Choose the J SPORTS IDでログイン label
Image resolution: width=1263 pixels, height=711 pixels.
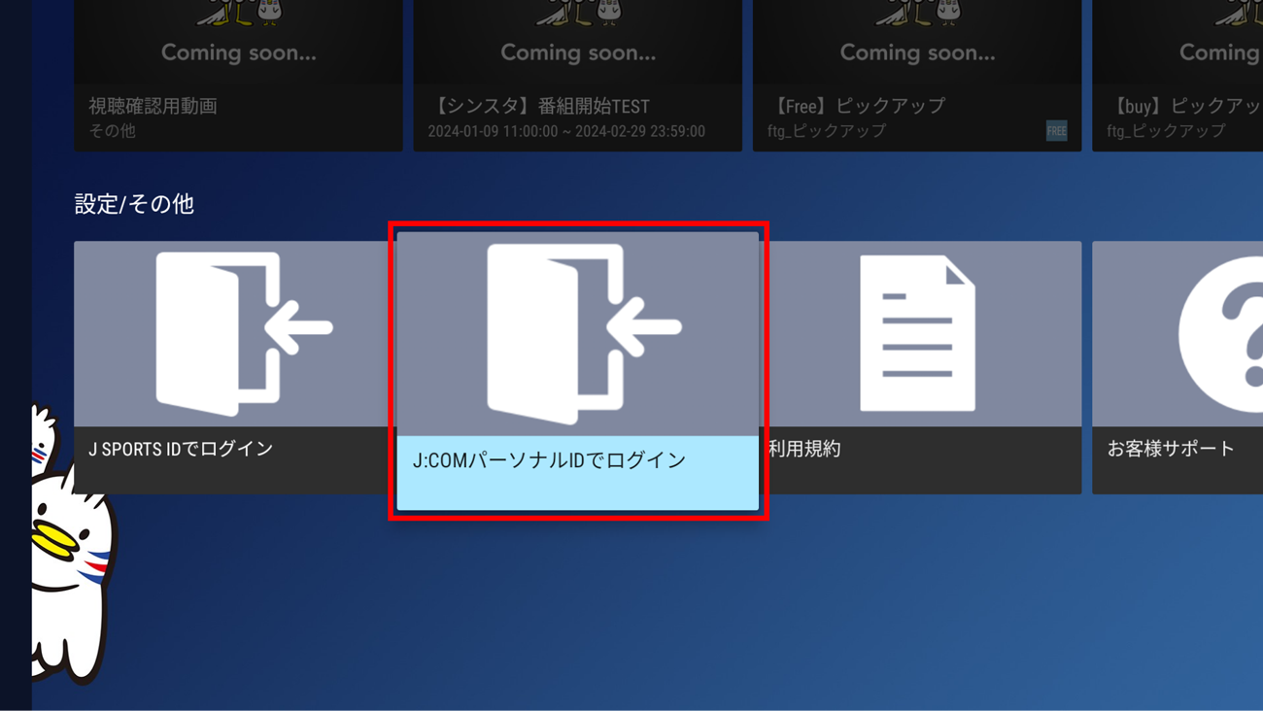point(181,449)
